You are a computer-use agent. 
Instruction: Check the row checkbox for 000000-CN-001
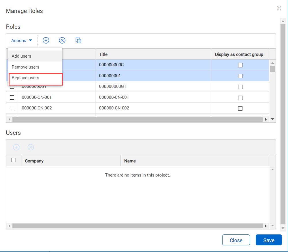tap(12, 97)
